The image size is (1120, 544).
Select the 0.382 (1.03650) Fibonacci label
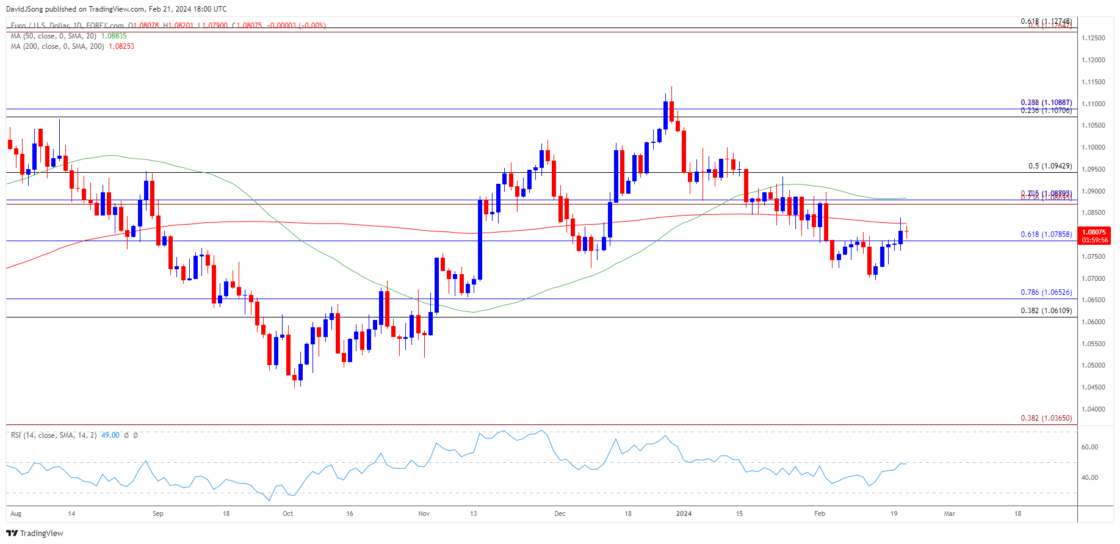1046,418
